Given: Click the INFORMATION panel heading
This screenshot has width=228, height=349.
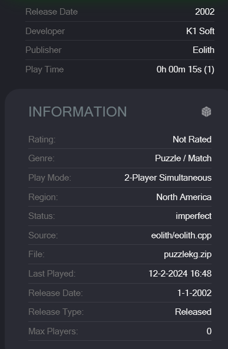Looking at the screenshot, I should (78, 111).
